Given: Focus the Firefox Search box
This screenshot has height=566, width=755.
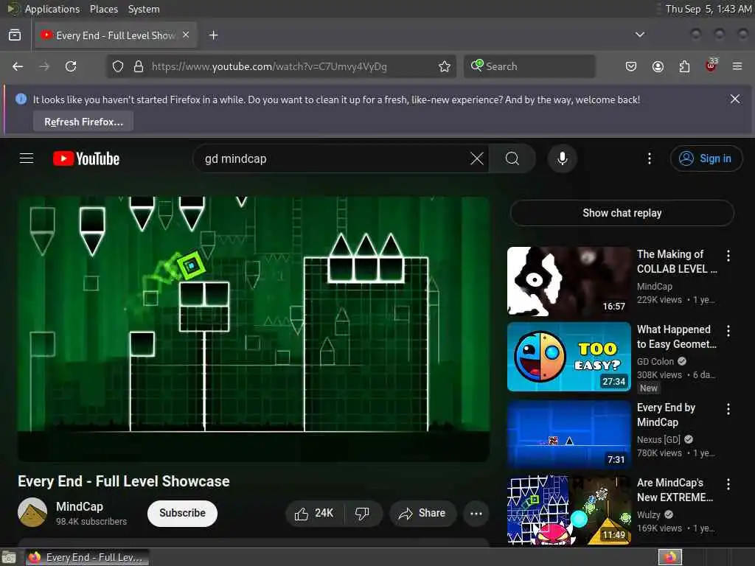Looking at the screenshot, I should (529, 66).
